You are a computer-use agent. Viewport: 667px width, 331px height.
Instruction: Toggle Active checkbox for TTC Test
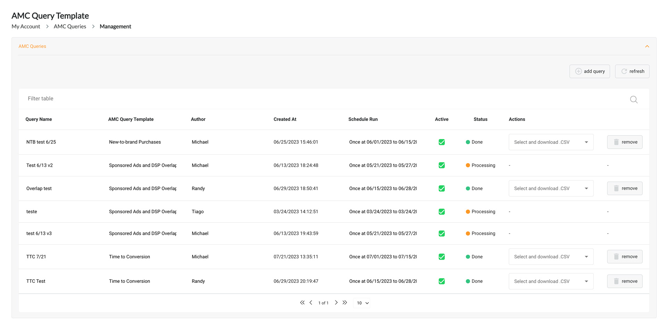[442, 281]
